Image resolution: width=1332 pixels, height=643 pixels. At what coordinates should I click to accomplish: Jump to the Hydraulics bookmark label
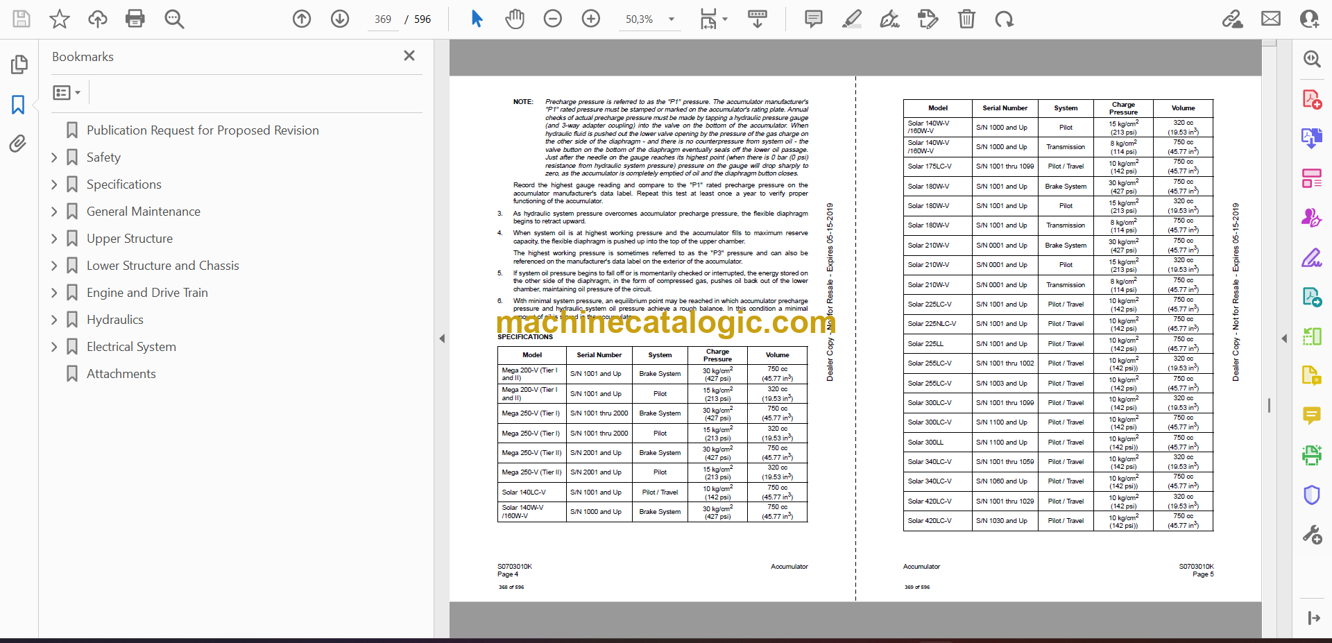(115, 320)
